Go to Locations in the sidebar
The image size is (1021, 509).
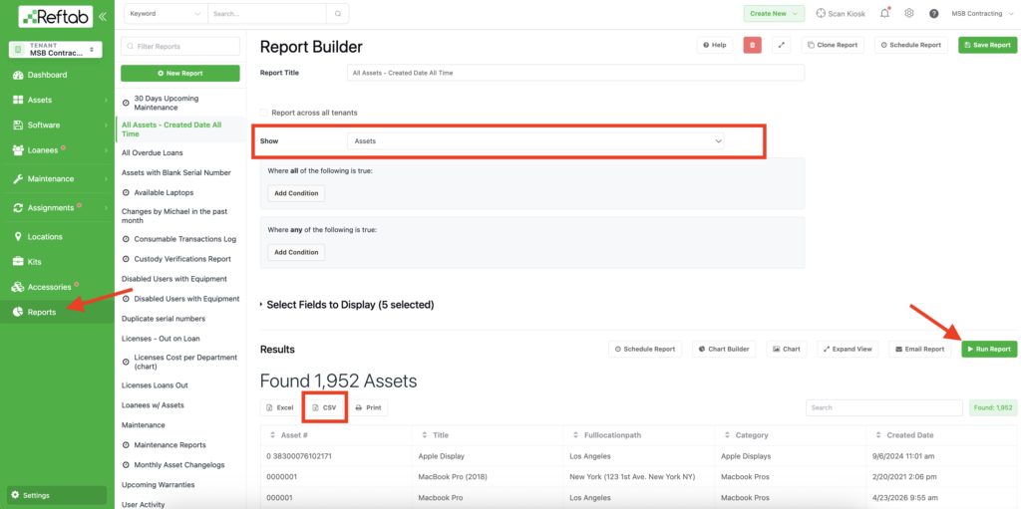[x=45, y=237]
